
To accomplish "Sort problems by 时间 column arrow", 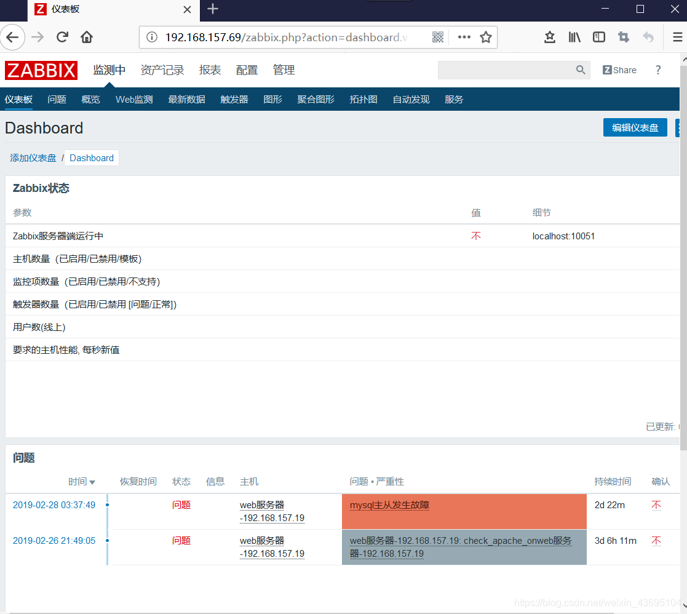I will tap(92, 482).
